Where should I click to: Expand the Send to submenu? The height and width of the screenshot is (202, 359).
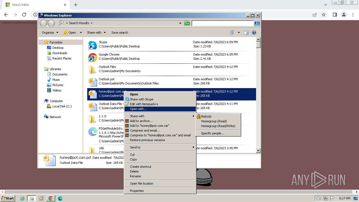tap(160, 147)
